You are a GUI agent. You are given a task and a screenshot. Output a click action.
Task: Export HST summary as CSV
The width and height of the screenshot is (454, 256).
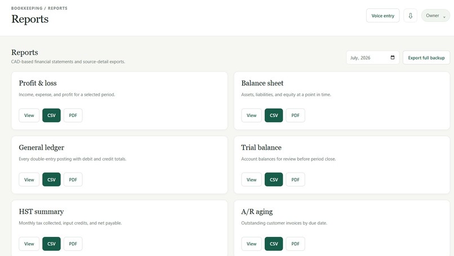point(51,244)
